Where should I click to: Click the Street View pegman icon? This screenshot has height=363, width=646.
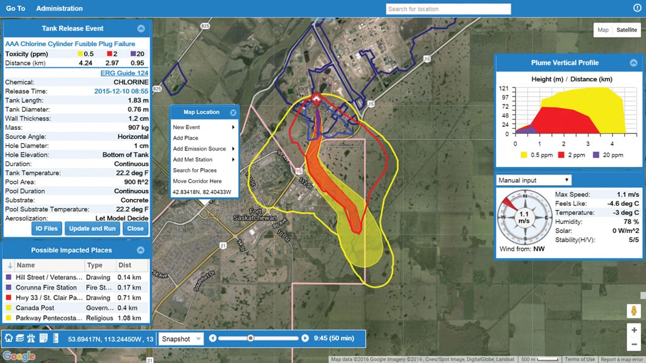[634, 311]
